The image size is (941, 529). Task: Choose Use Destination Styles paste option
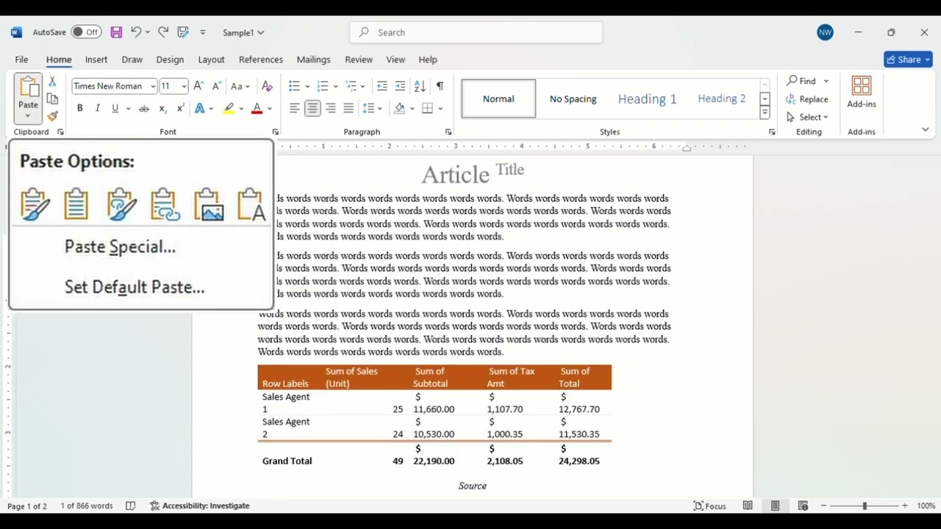pos(76,204)
